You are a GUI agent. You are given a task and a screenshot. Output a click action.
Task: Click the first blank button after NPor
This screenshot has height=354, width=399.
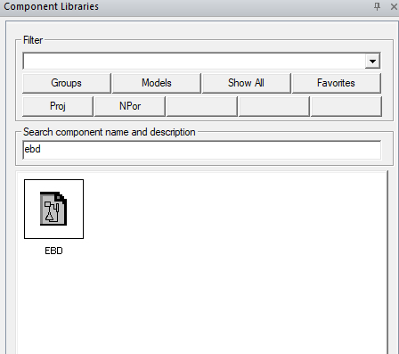click(202, 106)
